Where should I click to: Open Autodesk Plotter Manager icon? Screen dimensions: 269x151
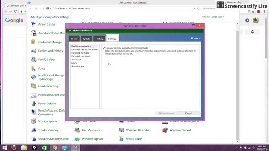click(x=33, y=33)
